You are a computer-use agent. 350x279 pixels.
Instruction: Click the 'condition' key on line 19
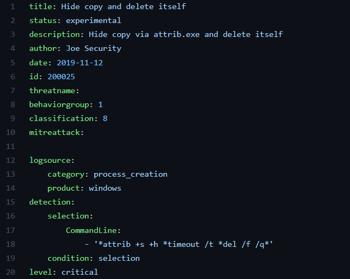coord(68,258)
